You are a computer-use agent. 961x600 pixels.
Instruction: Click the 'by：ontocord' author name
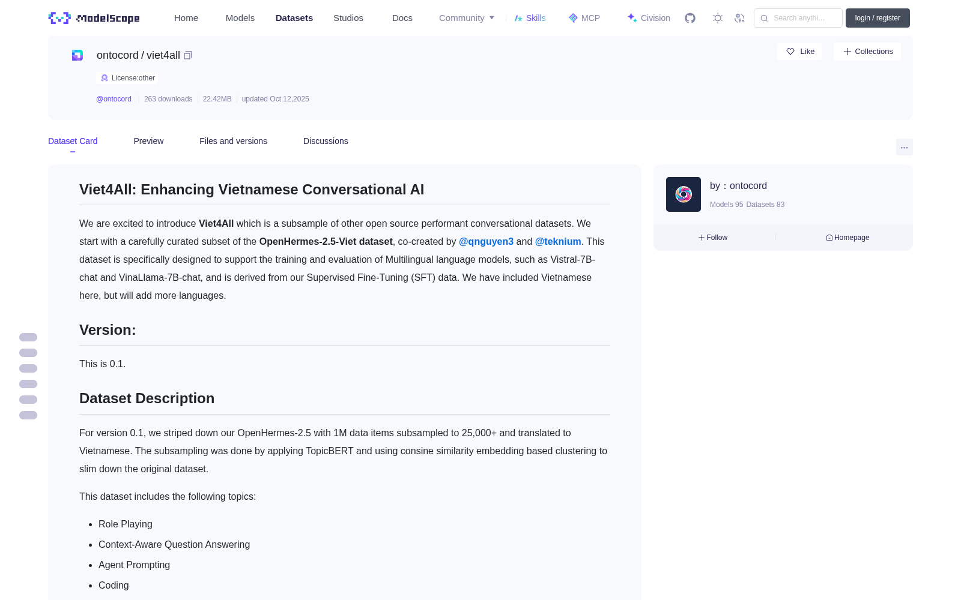[x=738, y=186]
